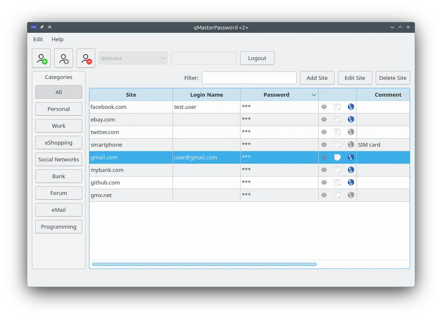Viewport: 442px width, 319px height.
Task: Click the horizontal scrollbar of the table
Action: pyautogui.click(x=204, y=264)
